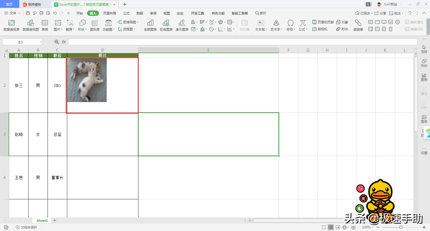Click the 查找 search button
The image size is (430, 231).
point(261,13)
